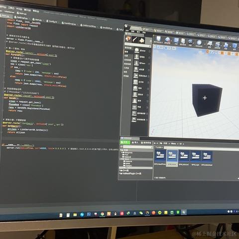Click the Build toolbar icon
This screenshot has width=239, height=239.
click(x=226, y=46)
